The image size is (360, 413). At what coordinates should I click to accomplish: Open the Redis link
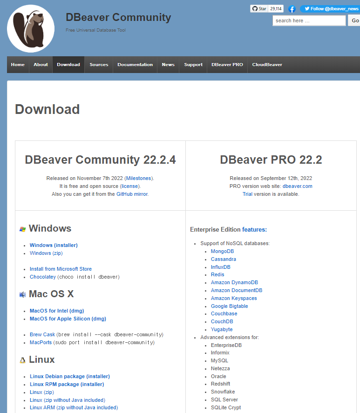click(217, 274)
